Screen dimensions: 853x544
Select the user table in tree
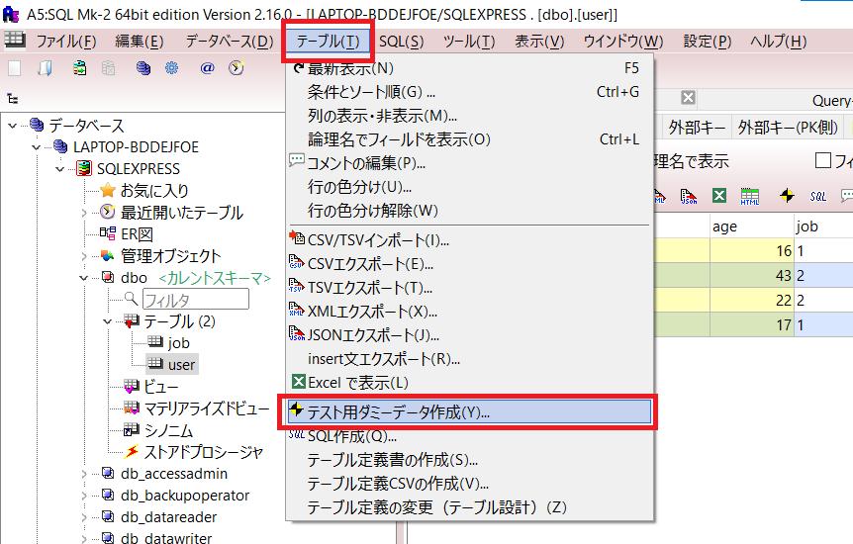(x=181, y=364)
